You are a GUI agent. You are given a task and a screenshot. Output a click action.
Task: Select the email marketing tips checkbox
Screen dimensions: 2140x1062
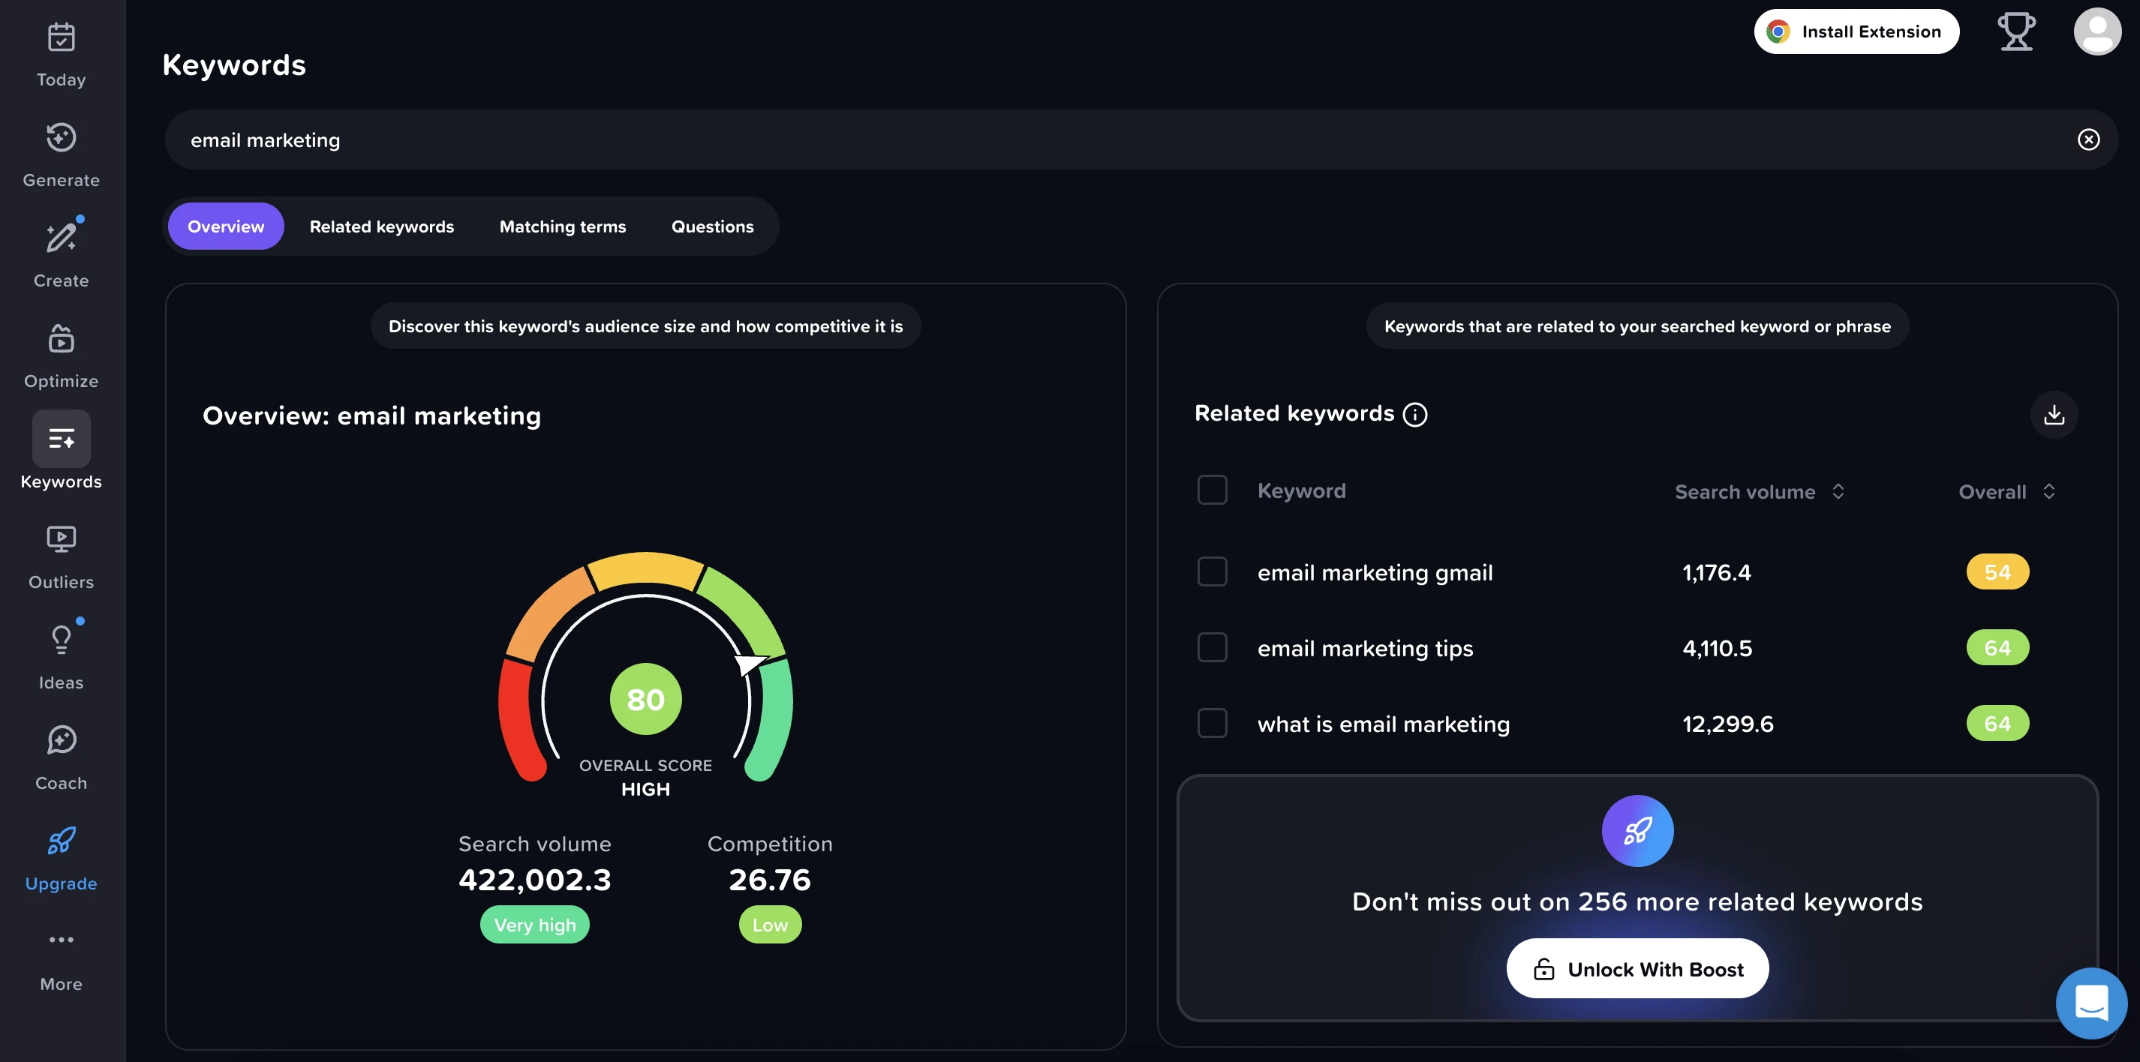click(1212, 648)
